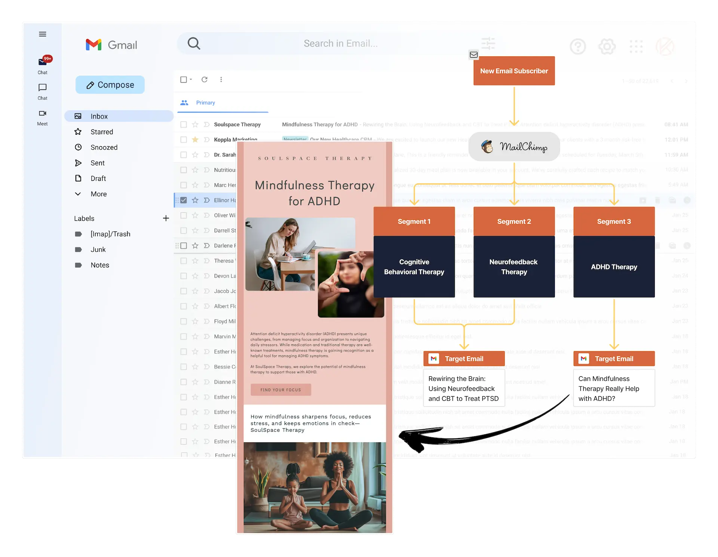This screenshot has width=718, height=557.
Task: Open the chat bubble icon in sidebar
Action: click(43, 88)
